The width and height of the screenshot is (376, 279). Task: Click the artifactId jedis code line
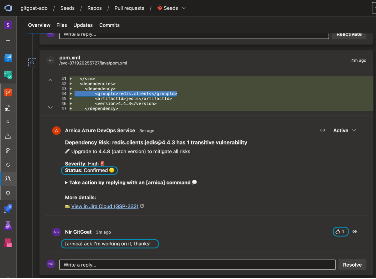(x=134, y=99)
